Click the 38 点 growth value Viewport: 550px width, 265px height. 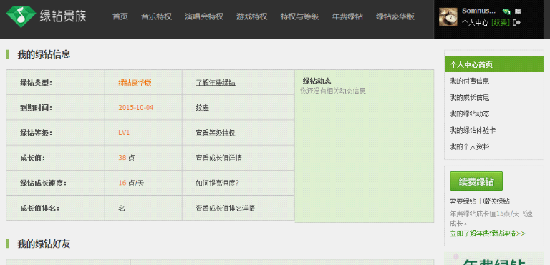[127, 159]
